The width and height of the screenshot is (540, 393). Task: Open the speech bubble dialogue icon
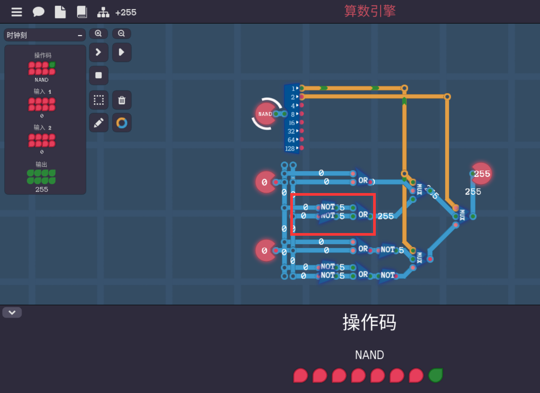(38, 12)
